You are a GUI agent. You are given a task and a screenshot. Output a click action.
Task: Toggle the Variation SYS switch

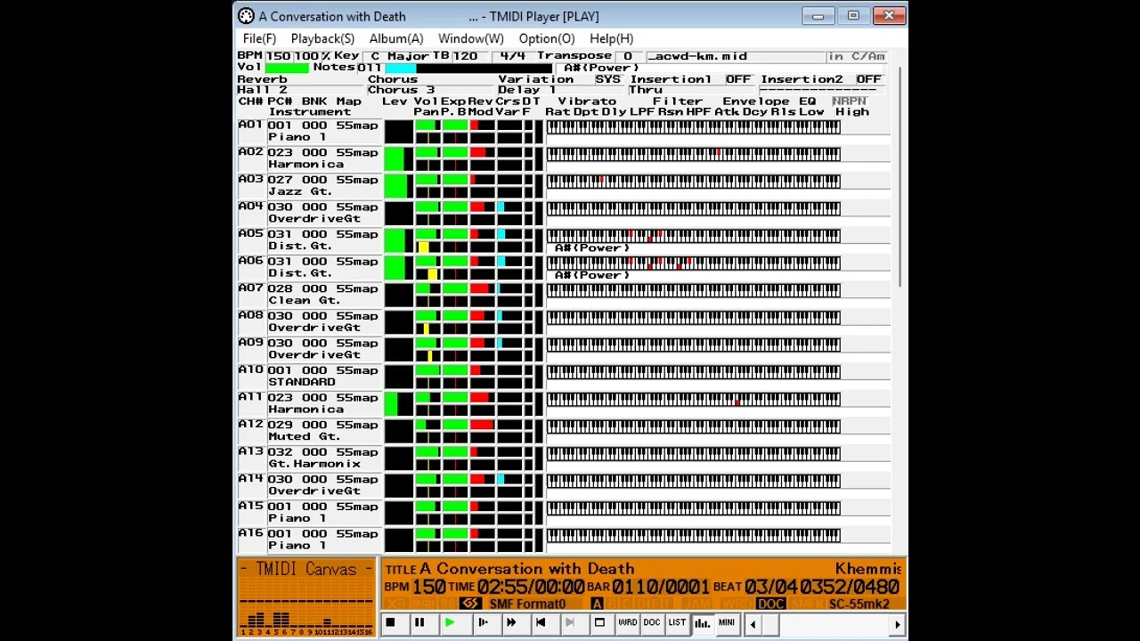coord(607,79)
